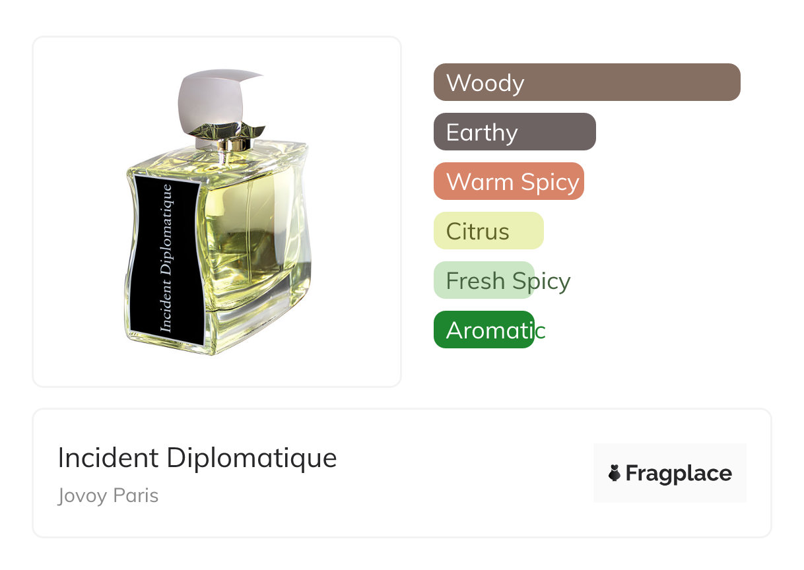Click the Earthy label text

coord(482,133)
